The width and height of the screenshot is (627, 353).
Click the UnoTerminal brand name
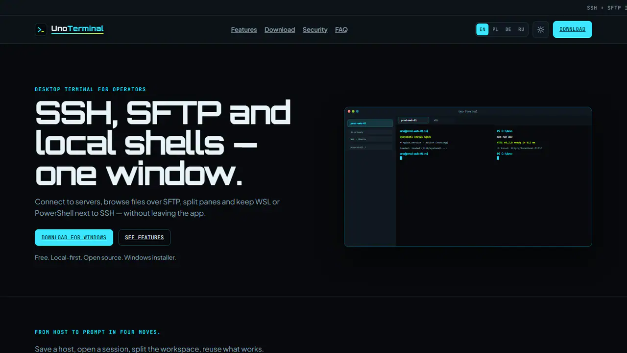77,29
